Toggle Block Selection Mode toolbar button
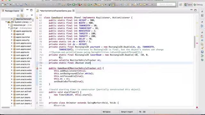This screenshot has width=205, height=115. pos(121,4)
